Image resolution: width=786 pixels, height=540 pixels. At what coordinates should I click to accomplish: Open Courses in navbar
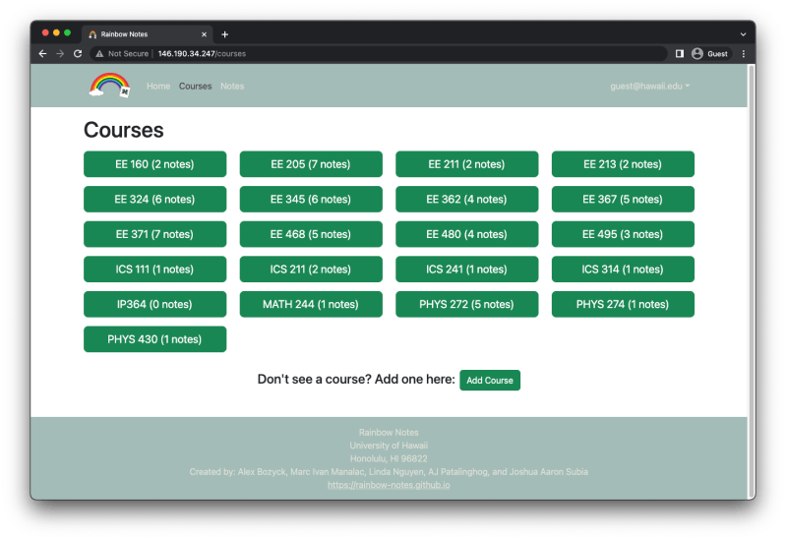click(x=196, y=87)
